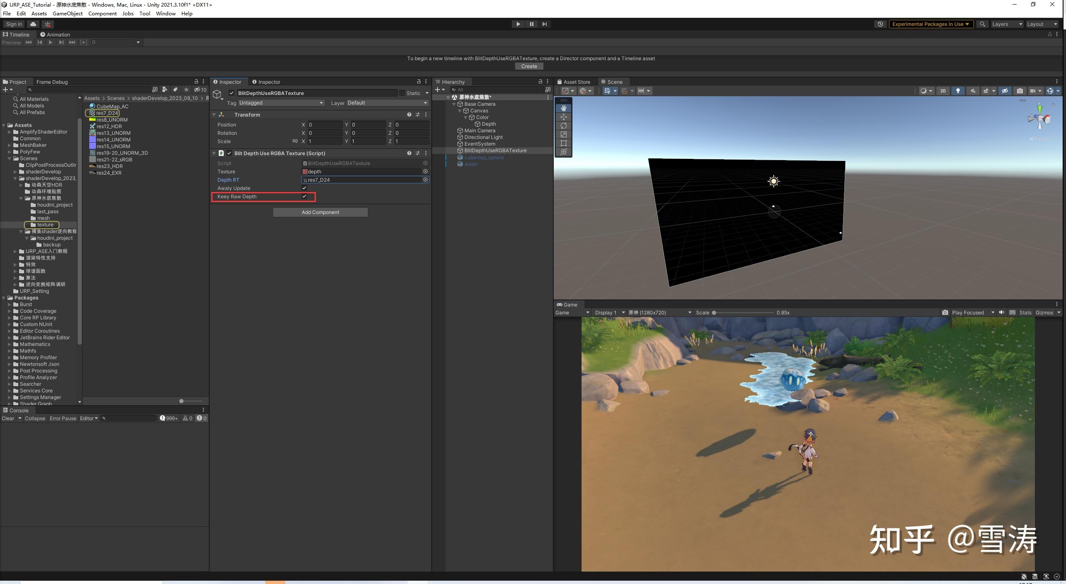The height and width of the screenshot is (584, 1066).
Task: Disable the Blit Depth Use RGBA Texture script
Action: (229, 153)
